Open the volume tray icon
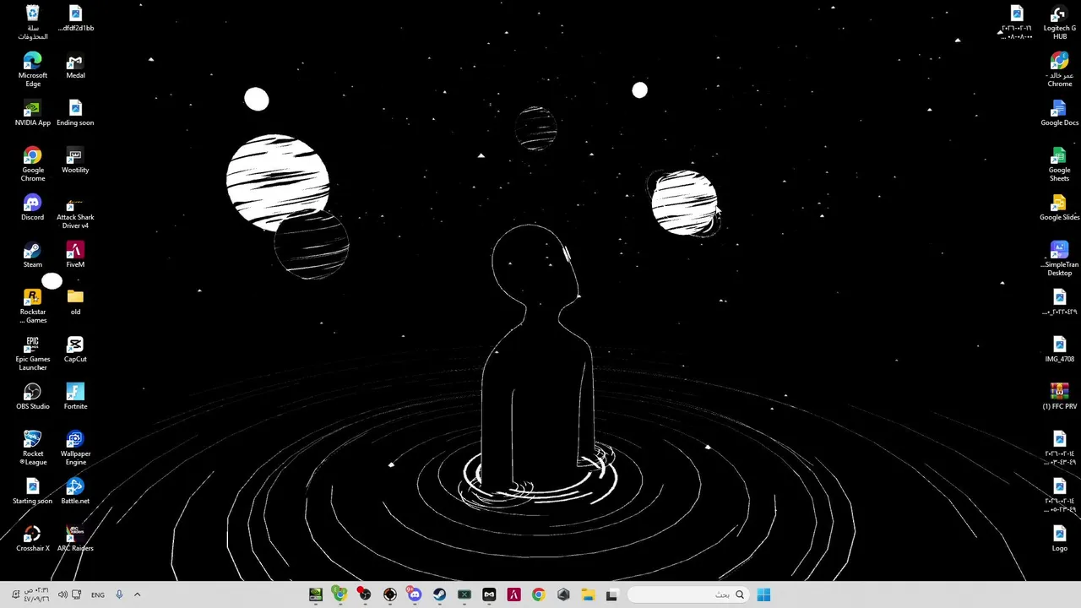The height and width of the screenshot is (608, 1081). 62,595
